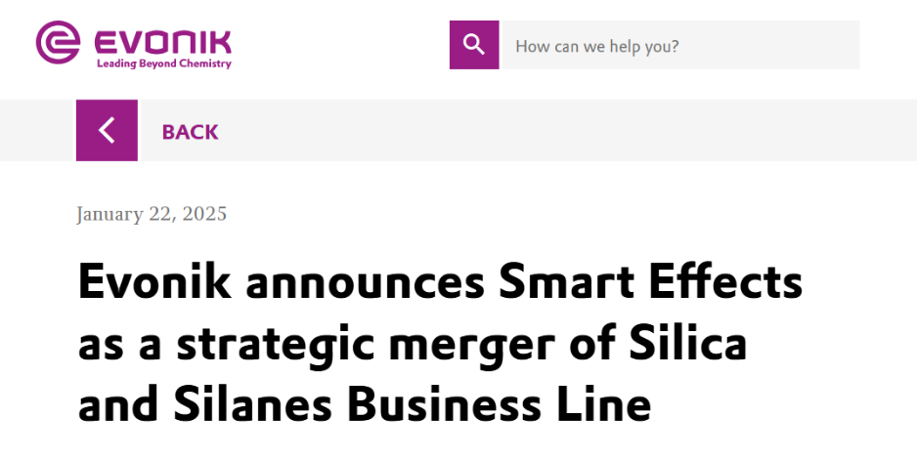Click the word Evonik in the headline
Screen dimensions: 917x460
[155, 281]
